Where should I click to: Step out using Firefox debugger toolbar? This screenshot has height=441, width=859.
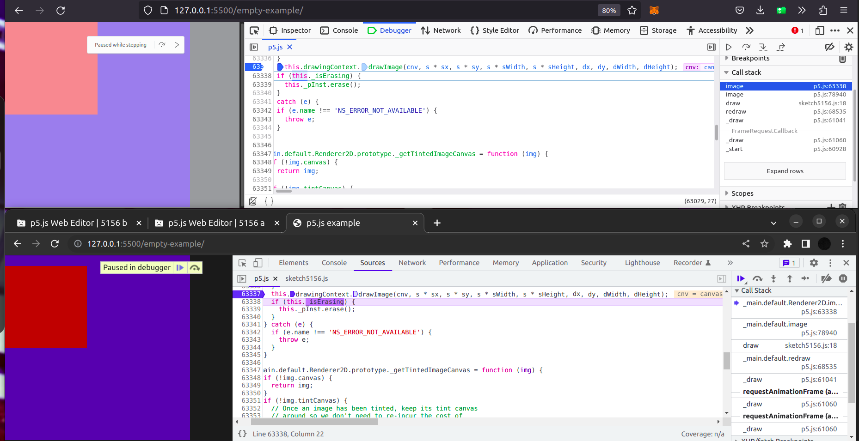click(781, 47)
